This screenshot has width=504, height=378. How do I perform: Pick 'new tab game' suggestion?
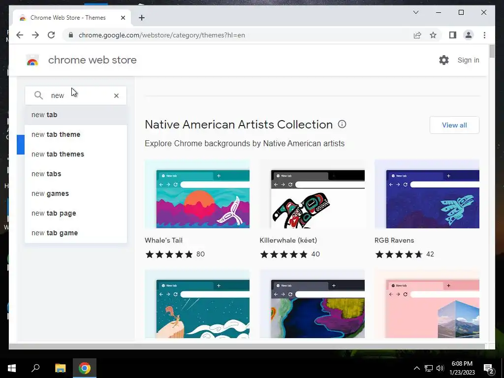click(x=76, y=233)
